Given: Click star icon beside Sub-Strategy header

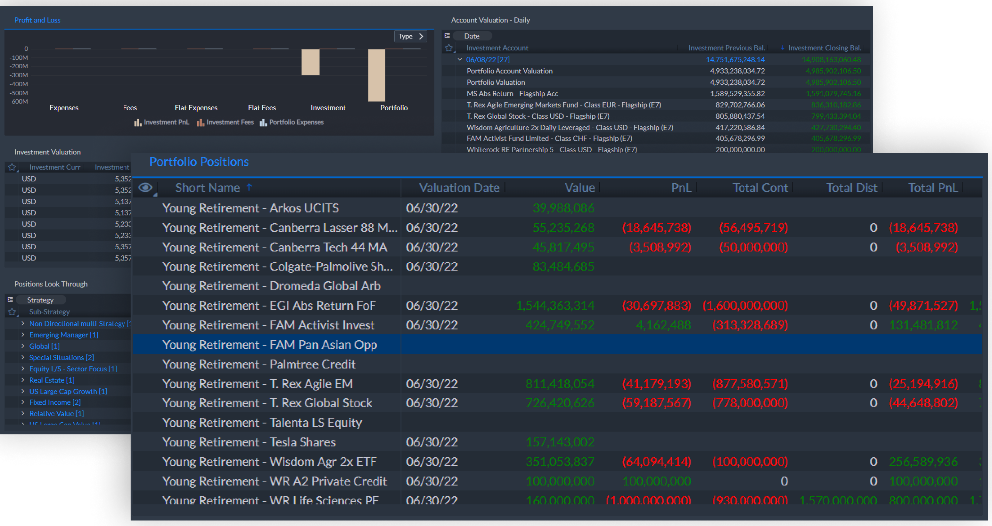Looking at the screenshot, I should pos(12,312).
